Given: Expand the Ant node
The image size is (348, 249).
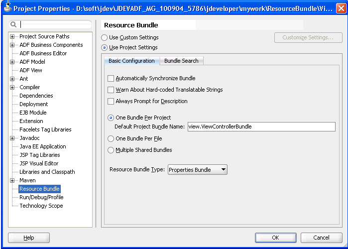Looking at the screenshot, I should (12, 79).
